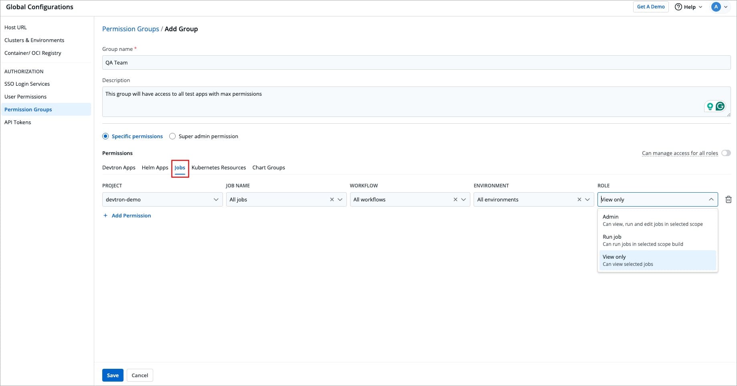Open the Environment dropdown arrow
The width and height of the screenshot is (737, 386).
[587, 199]
